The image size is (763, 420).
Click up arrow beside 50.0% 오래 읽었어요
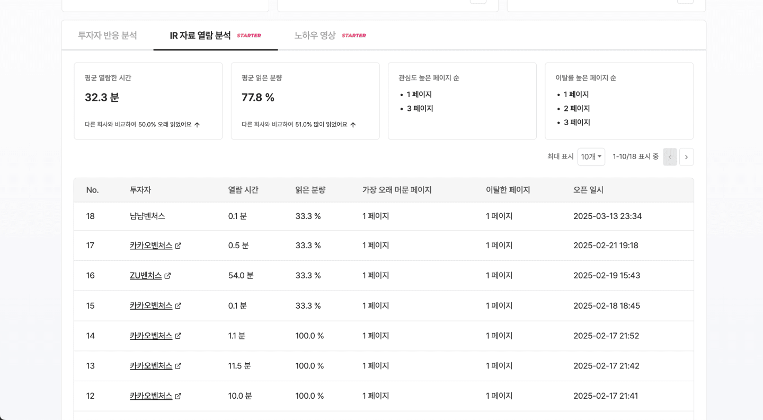pyautogui.click(x=197, y=125)
